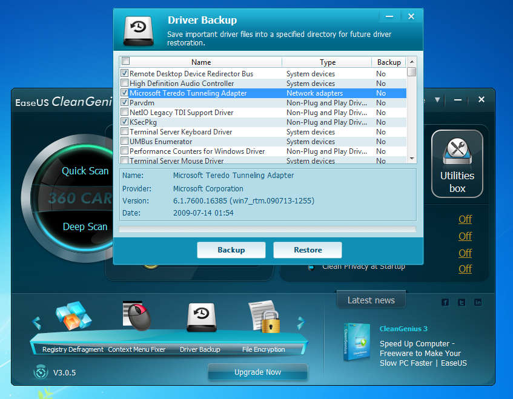Viewport: 513px width, 399px height.
Task: Toggle the select-all checkbox in Name header
Action: point(125,61)
